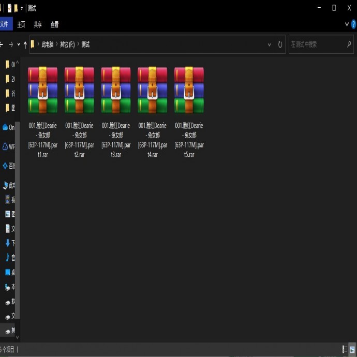Expand the ribbon with the chevron
Image resolution: width=357 pixels, height=357 pixels.
[x=347, y=24]
